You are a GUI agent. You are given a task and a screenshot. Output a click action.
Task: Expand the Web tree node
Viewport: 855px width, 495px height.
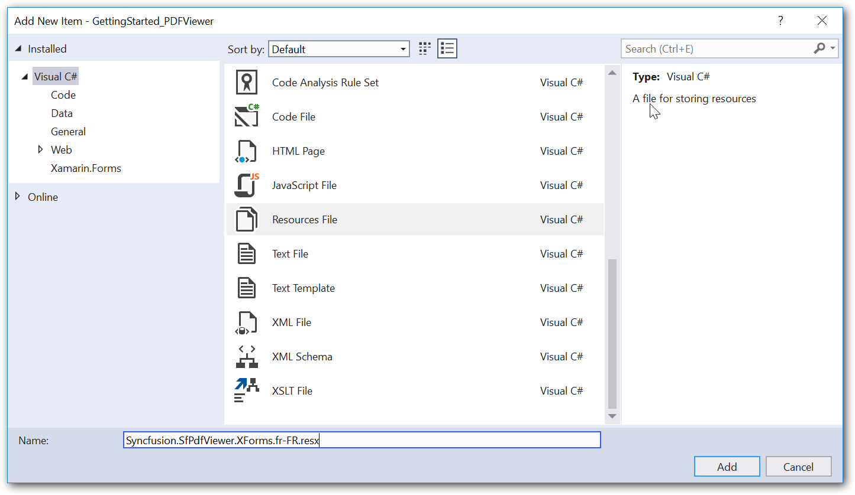(40, 150)
